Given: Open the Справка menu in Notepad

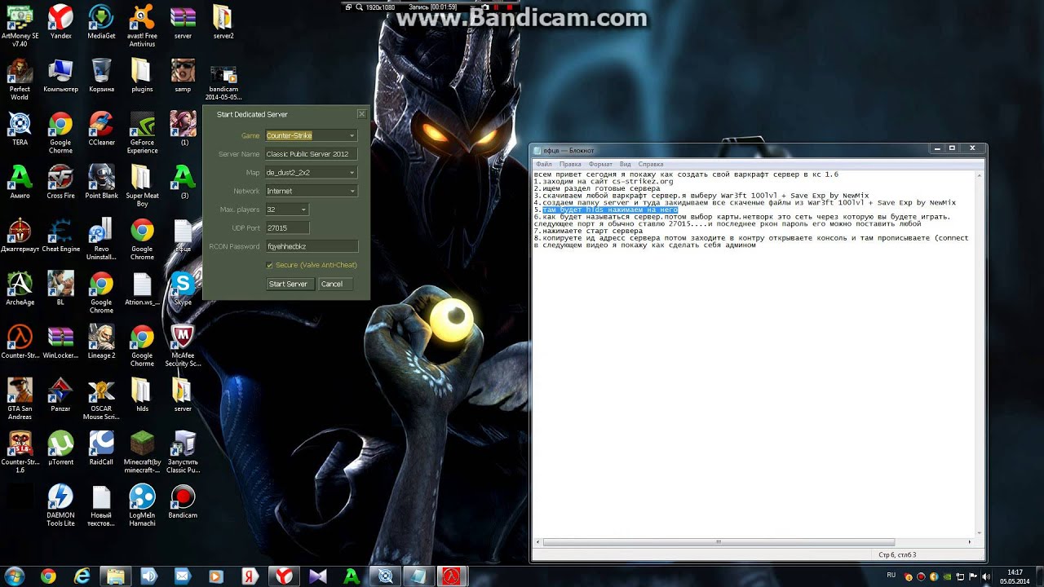Looking at the screenshot, I should (651, 164).
